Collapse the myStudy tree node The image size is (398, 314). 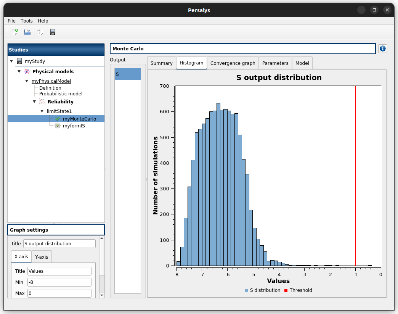pos(11,61)
